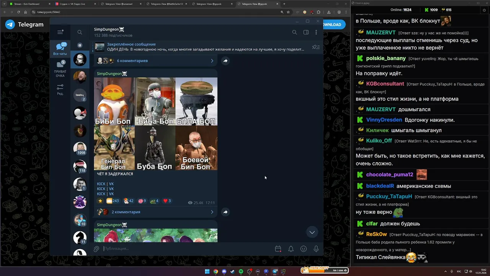This screenshot has height=276, width=490.
Task: Toggle the pig reaction with count 9
Action: (142, 201)
